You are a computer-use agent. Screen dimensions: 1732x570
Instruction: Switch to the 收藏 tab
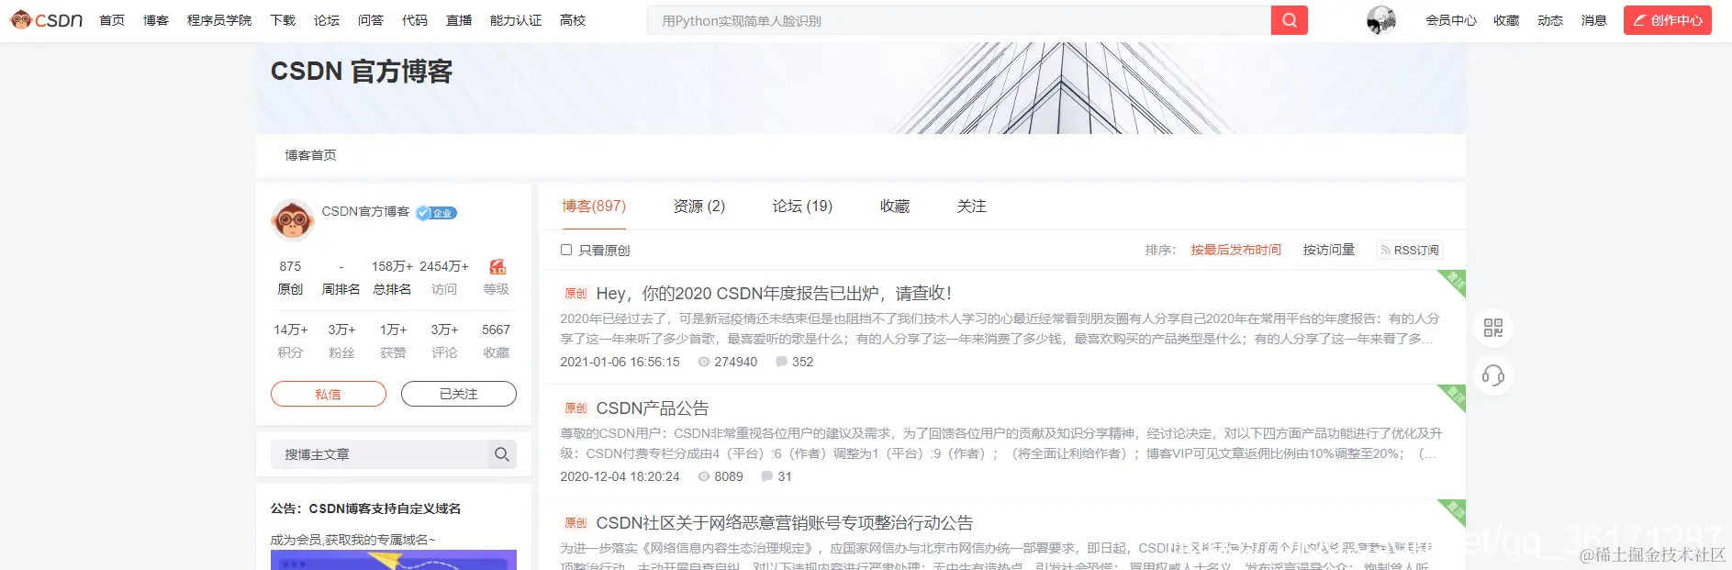click(x=895, y=207)
